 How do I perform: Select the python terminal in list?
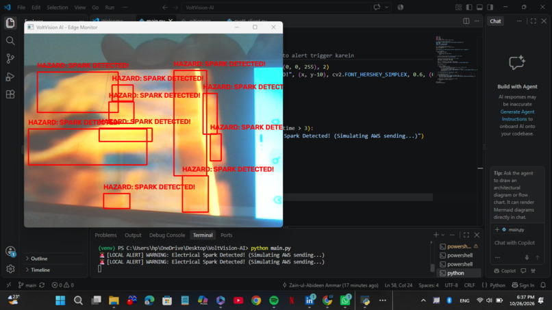click(459, 273)
